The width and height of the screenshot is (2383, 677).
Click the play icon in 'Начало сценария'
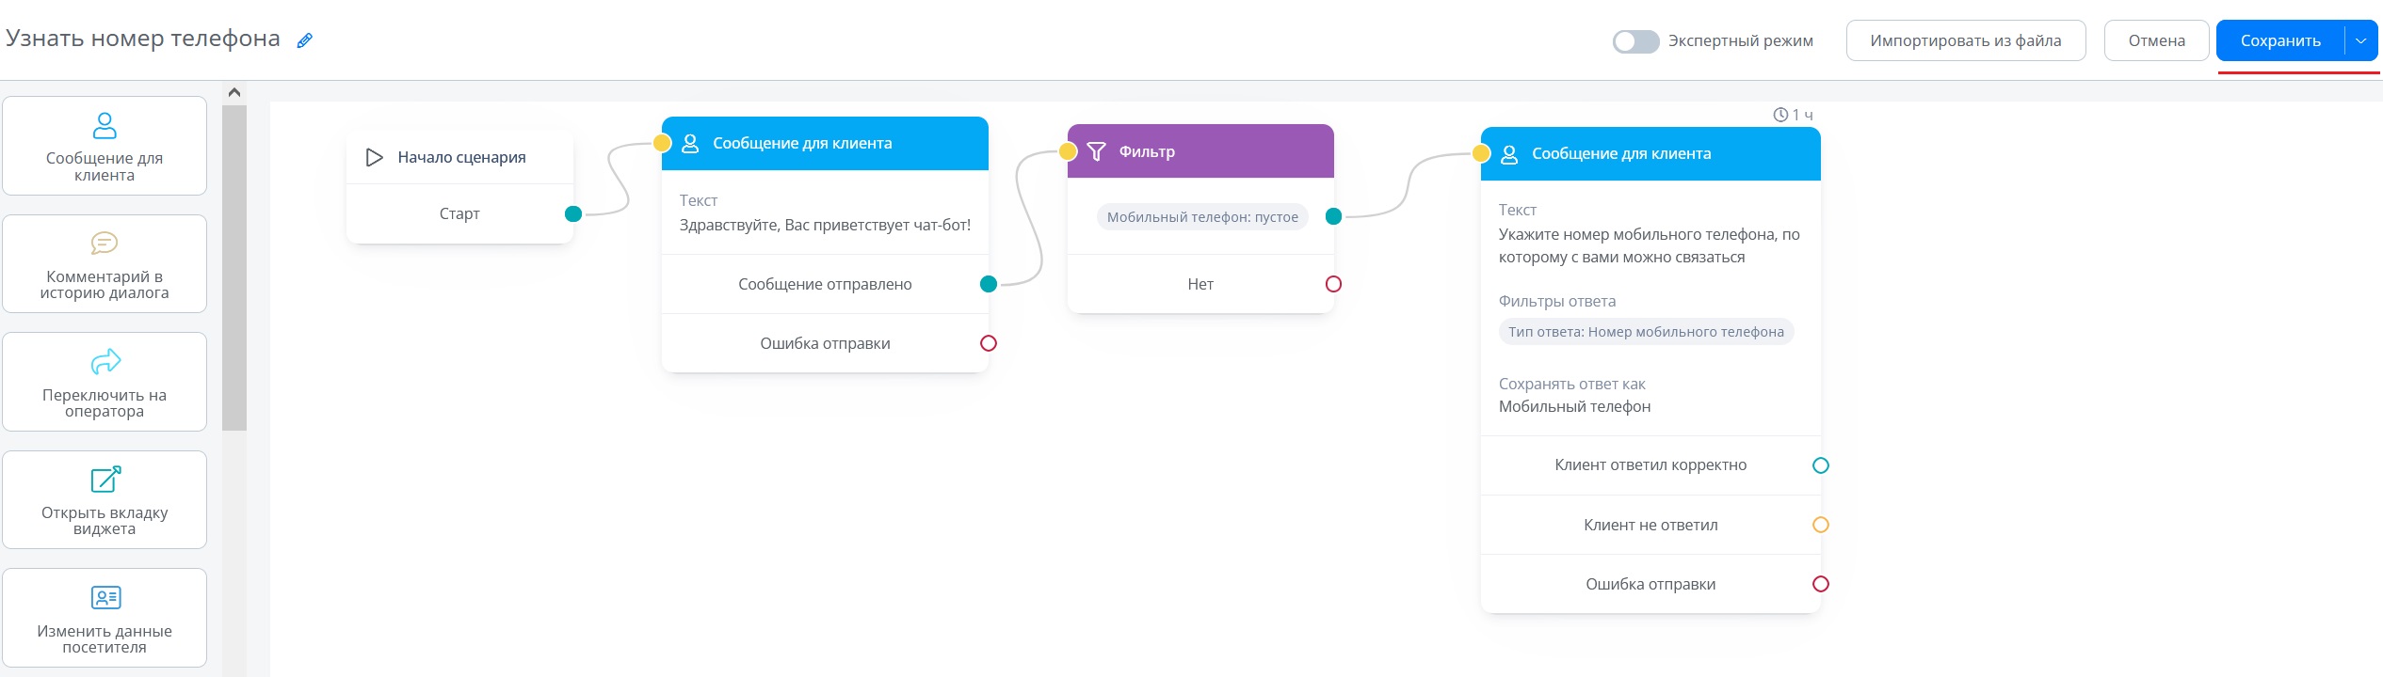coord(374,157)
